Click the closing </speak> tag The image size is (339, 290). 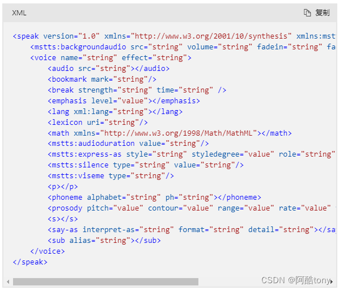tap(30, 262)
